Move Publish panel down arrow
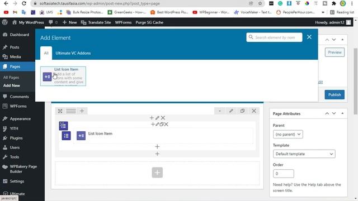This screenshot has width=358, height=201. click(x=334, y=40)
